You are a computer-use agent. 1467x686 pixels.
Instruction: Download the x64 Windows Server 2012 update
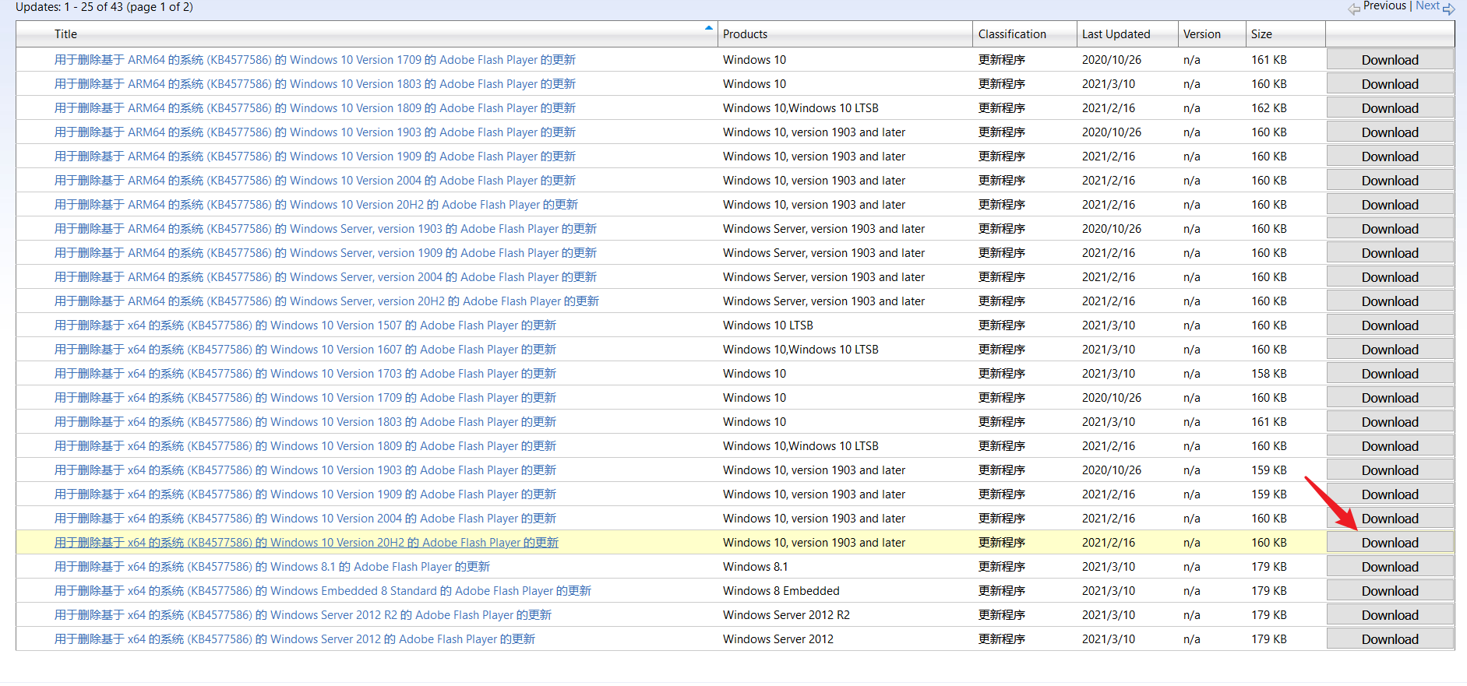point(1390,639)
